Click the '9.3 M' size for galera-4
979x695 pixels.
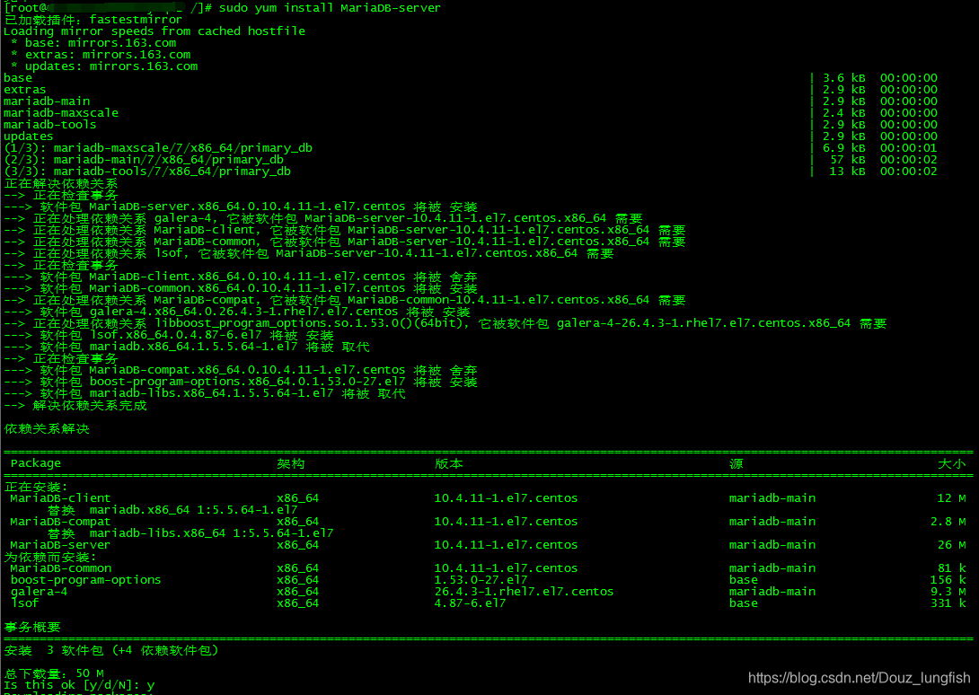click(948, 592)
